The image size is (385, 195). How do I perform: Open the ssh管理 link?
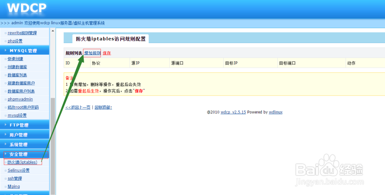15,178
